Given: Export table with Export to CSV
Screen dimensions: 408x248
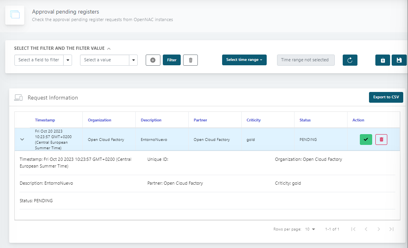Looking at the screenshot, I should (386, 97).
